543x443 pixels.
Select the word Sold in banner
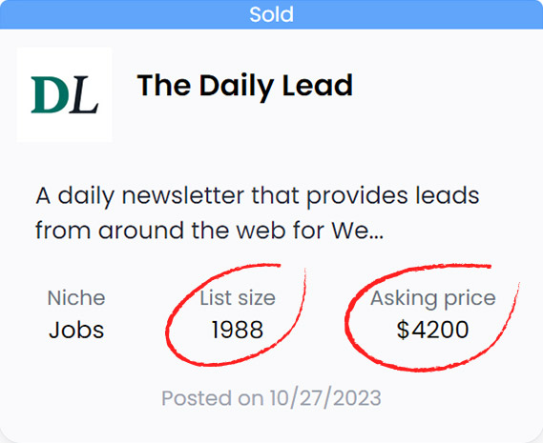tap(271, 14)
